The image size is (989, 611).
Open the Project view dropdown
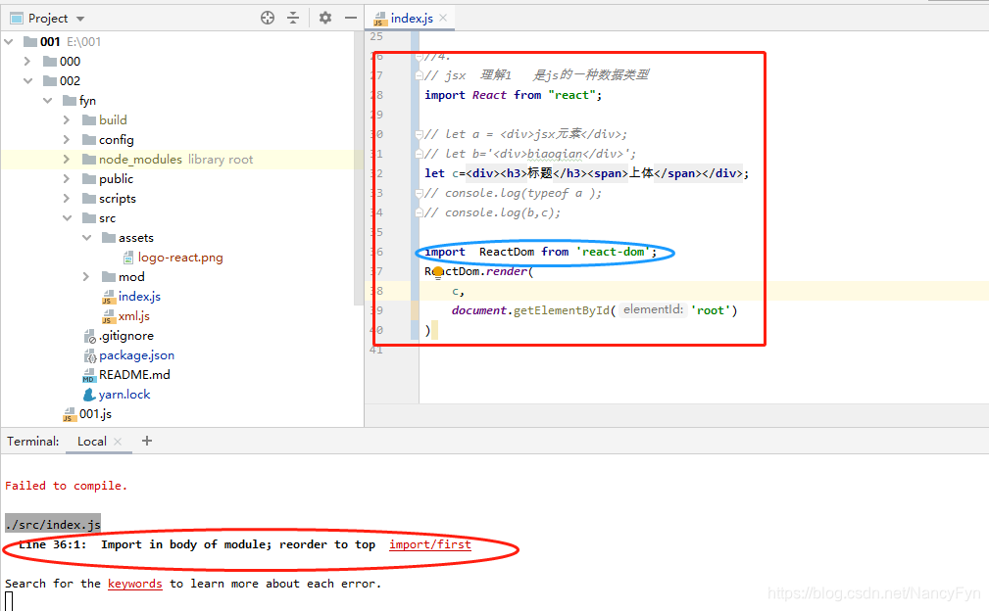pos(80,19)
